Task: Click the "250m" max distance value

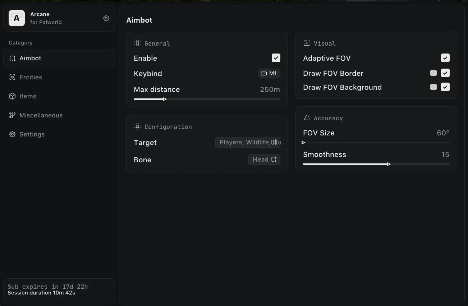Action: [270, 89]
